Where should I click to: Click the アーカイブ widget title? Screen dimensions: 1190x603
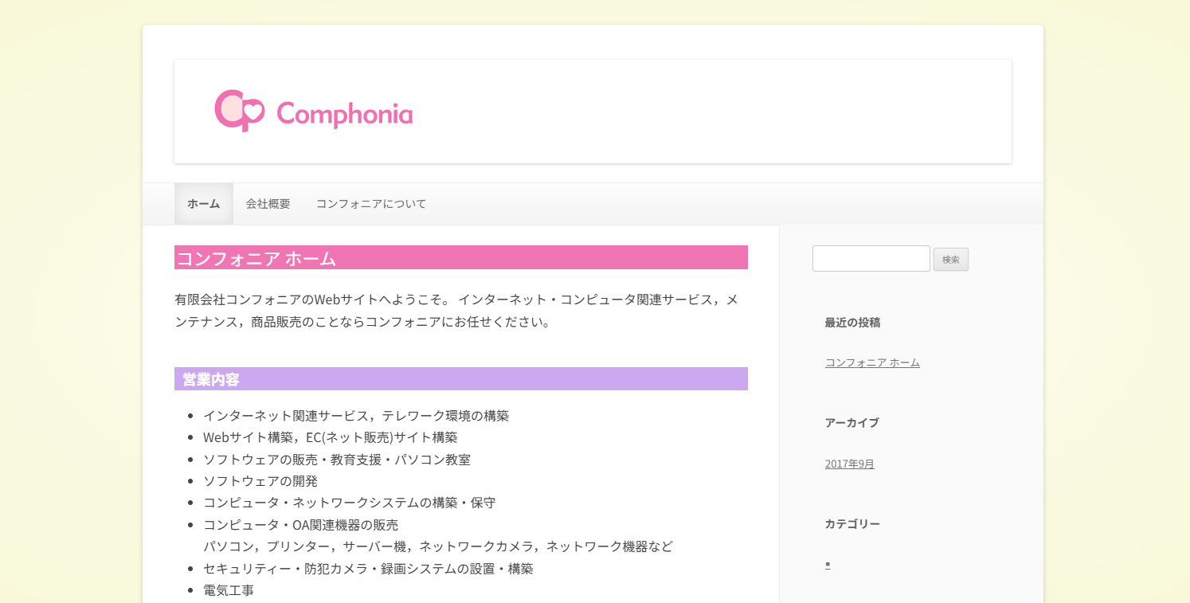coord(852,423)
